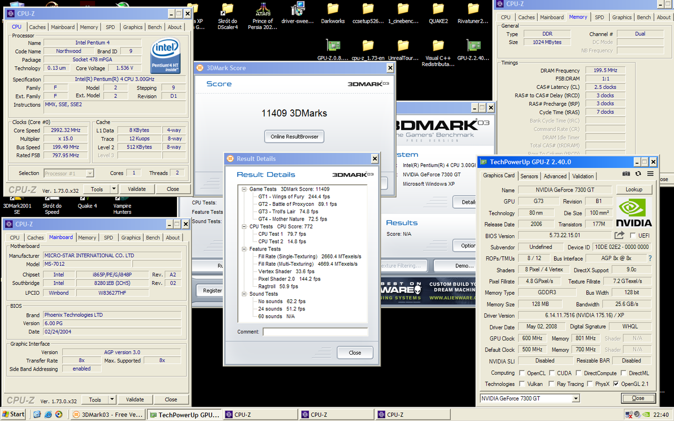Open Caches tab in CPU-Z processor window
The image size is (674, 421).
pos(37,27)
